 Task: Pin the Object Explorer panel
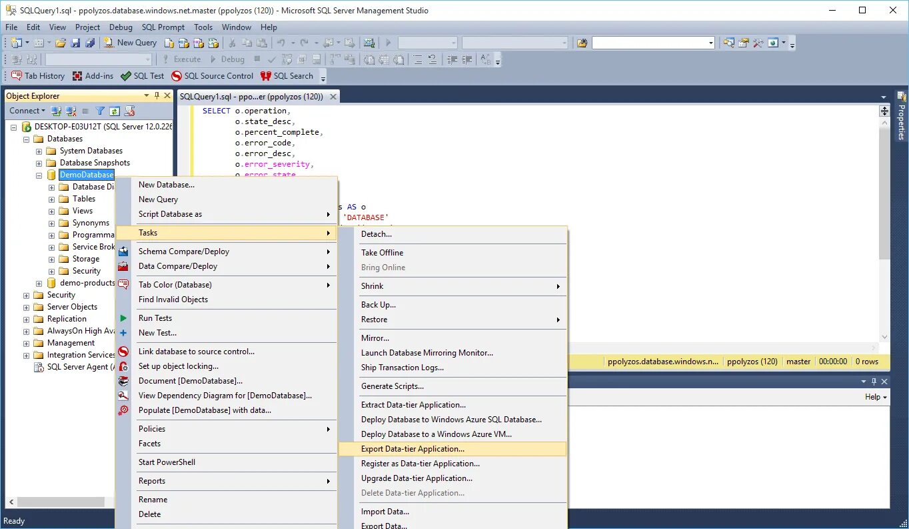point(157,96)
